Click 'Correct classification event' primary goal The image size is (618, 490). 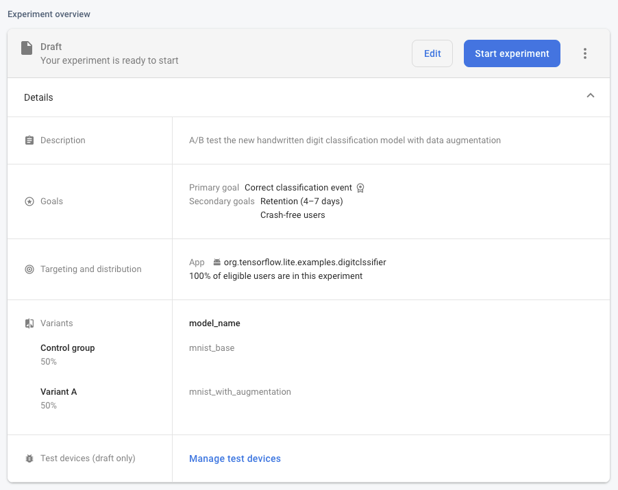pyautogui.click(x=298, y=188)
